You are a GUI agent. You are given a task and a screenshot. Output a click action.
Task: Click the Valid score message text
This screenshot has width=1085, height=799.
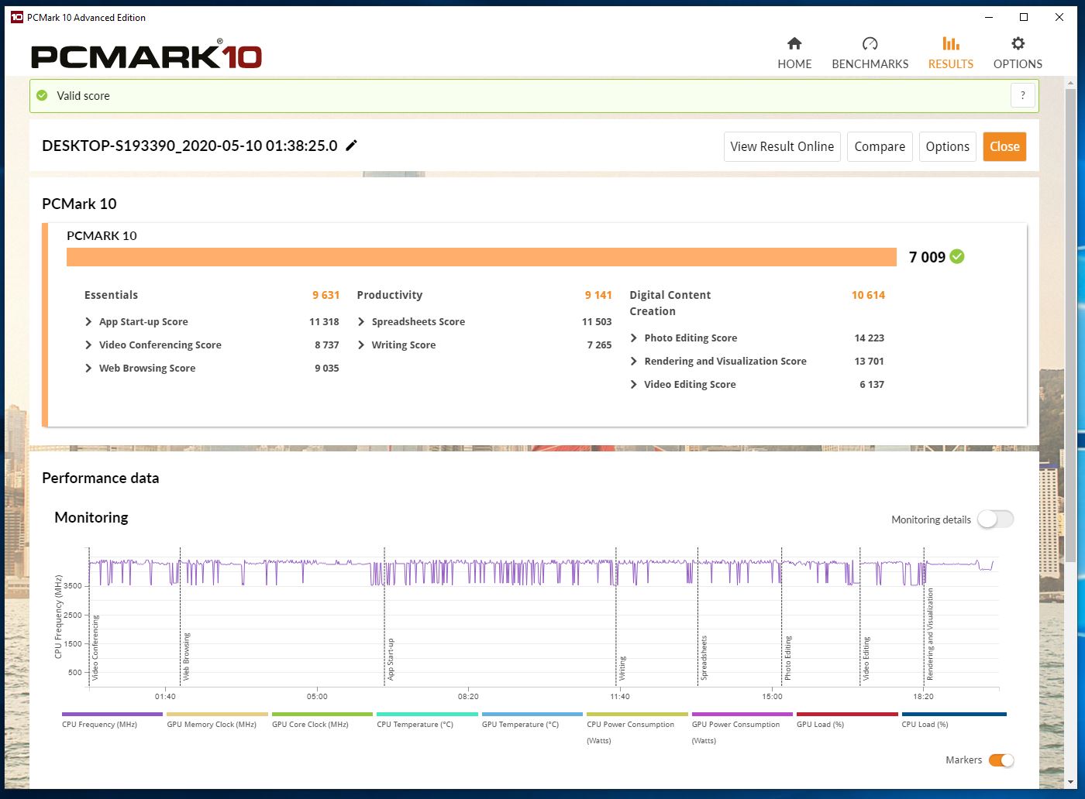click(x=83, y=96)
